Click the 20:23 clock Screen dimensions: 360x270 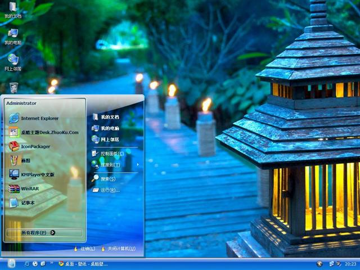(x=350, y=264)
